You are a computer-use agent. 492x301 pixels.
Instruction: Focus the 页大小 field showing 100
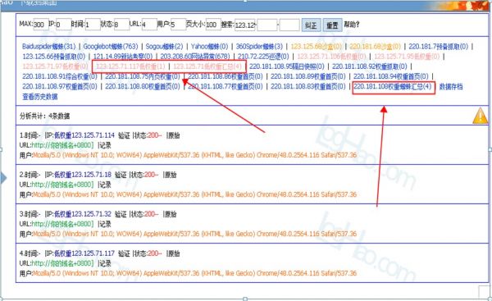coord(213,25)
